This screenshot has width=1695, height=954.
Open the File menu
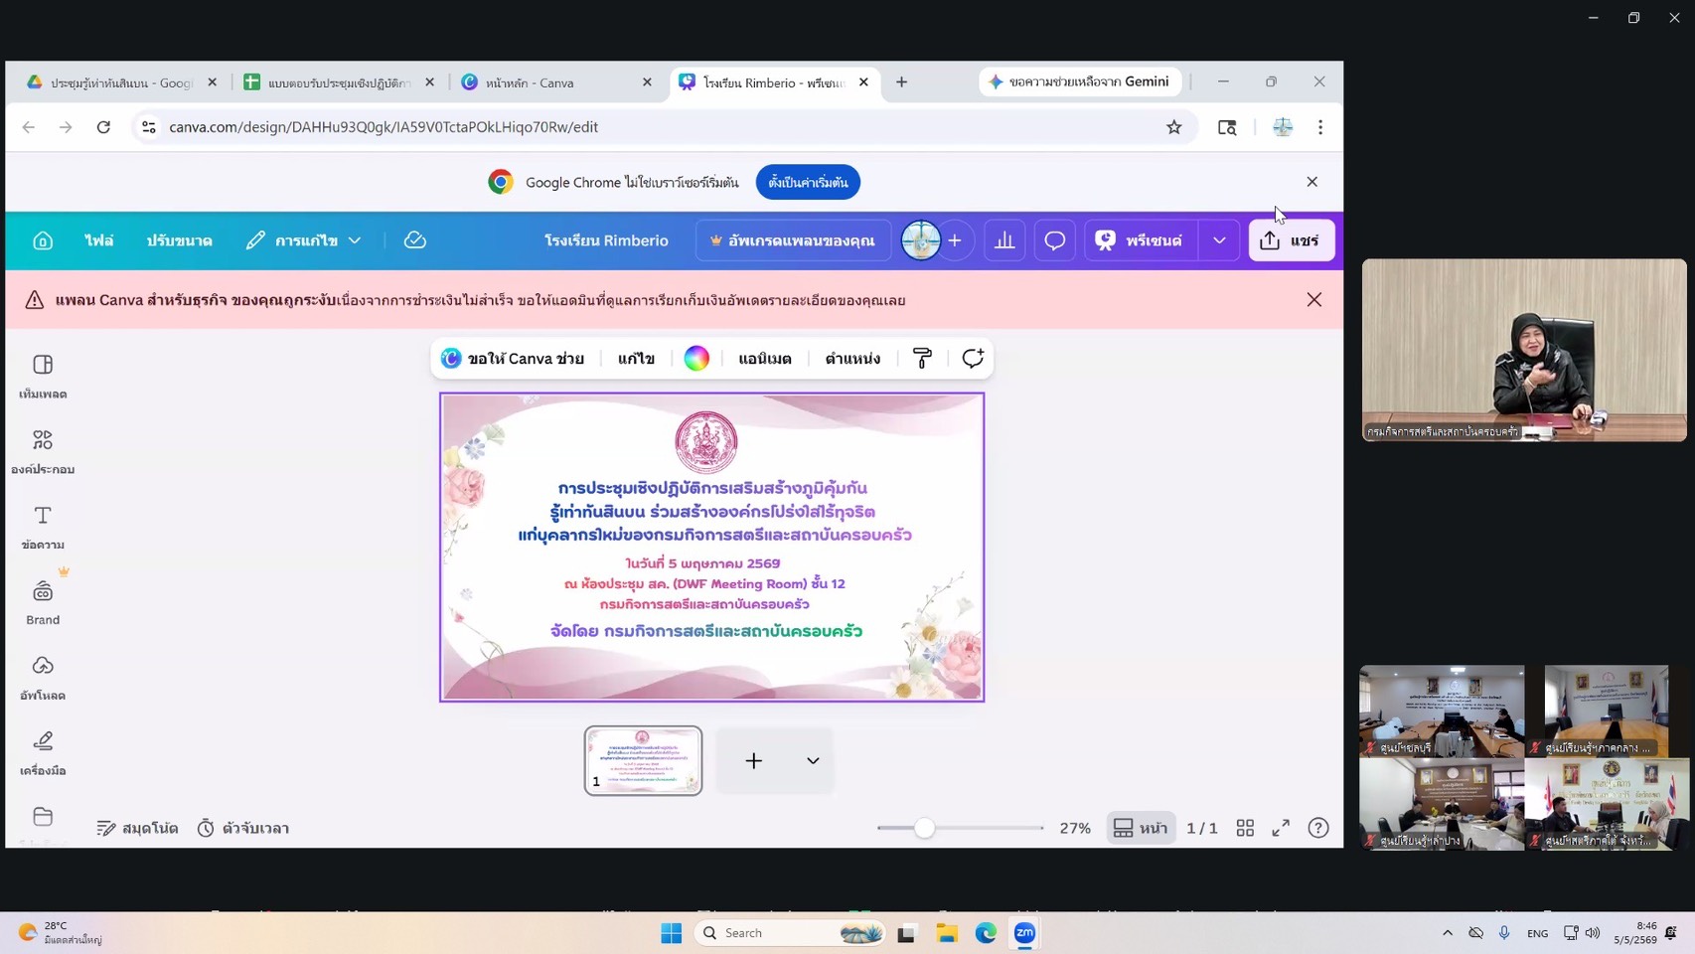[x=98, y=240]
